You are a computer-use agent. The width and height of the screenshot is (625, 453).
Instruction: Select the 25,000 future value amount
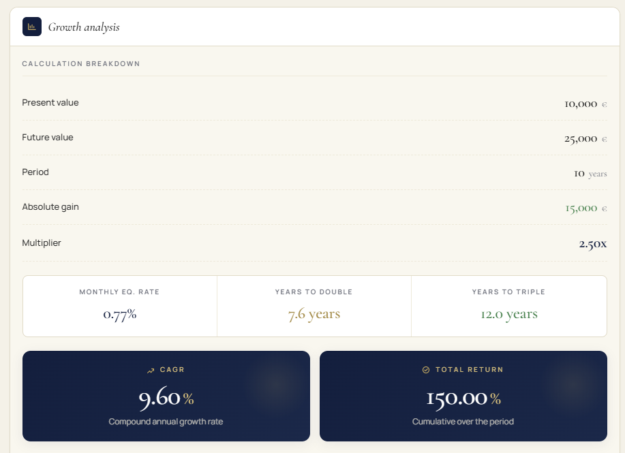coord(580,139)
